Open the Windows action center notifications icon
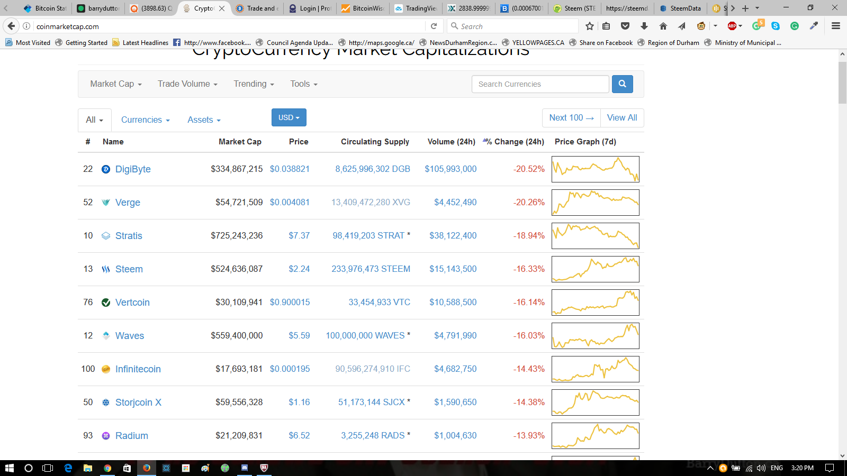The image size is (847, 476). [x=830, y=468]
